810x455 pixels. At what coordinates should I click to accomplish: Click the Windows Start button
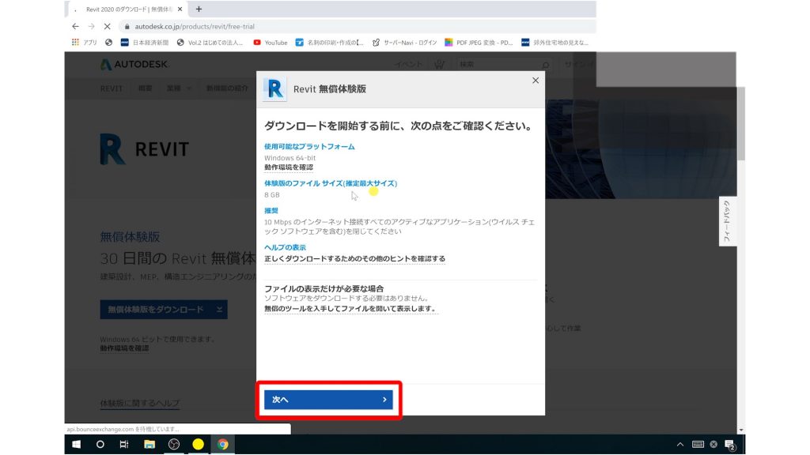tap(76, 444)
